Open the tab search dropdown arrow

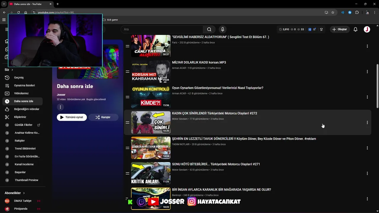coord(4,4)
